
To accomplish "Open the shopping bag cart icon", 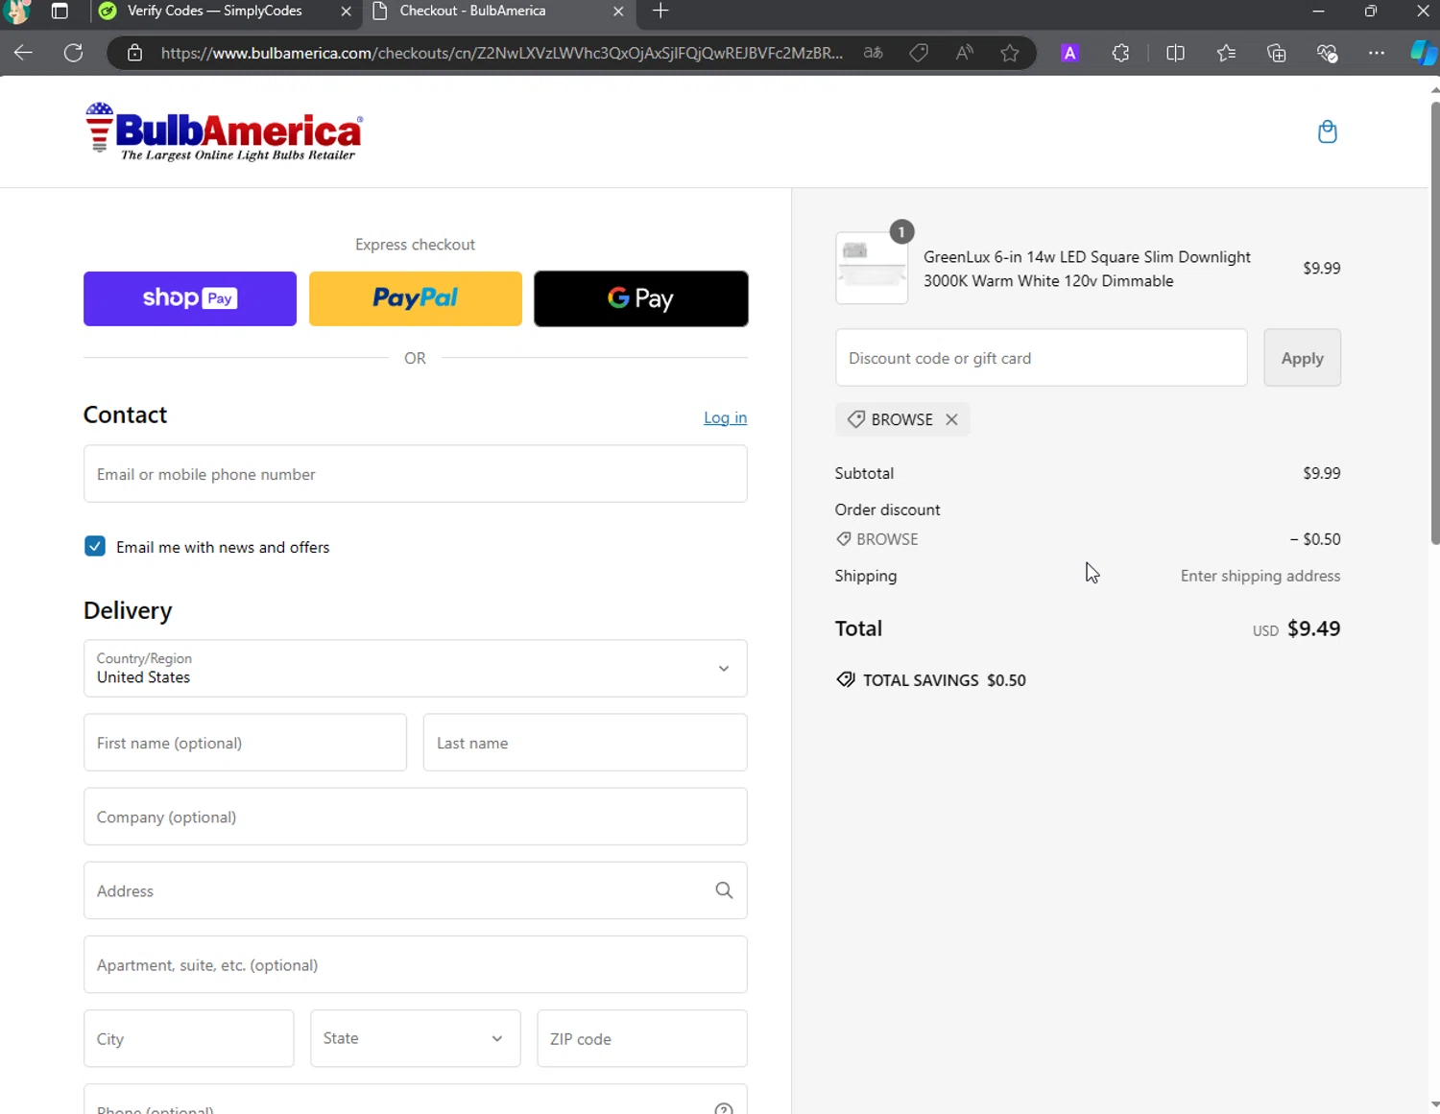I will pos(1327,131).
